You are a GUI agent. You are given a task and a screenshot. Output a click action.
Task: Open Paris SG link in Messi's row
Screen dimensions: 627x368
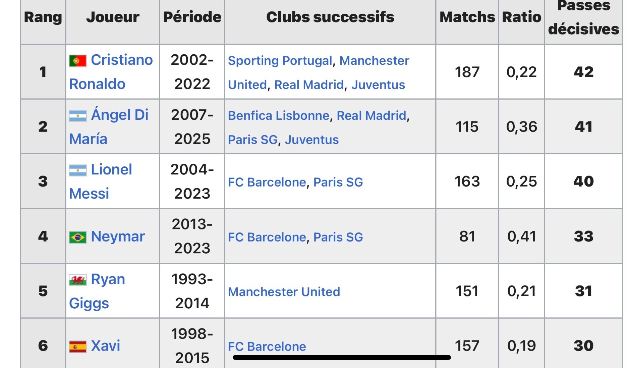338,182
